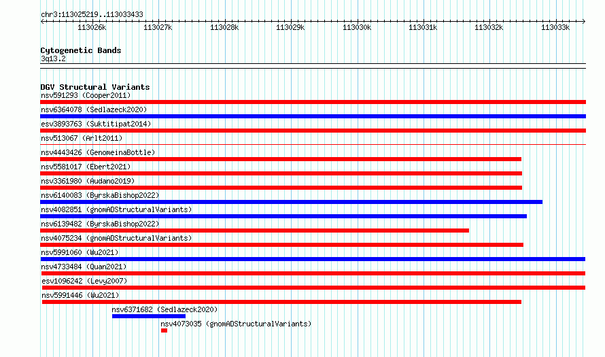Image resolution: width=605 pixels, height=357 pixels.
Task: Click the red nsv4075234 variant bar
Action: pos(281,245)
